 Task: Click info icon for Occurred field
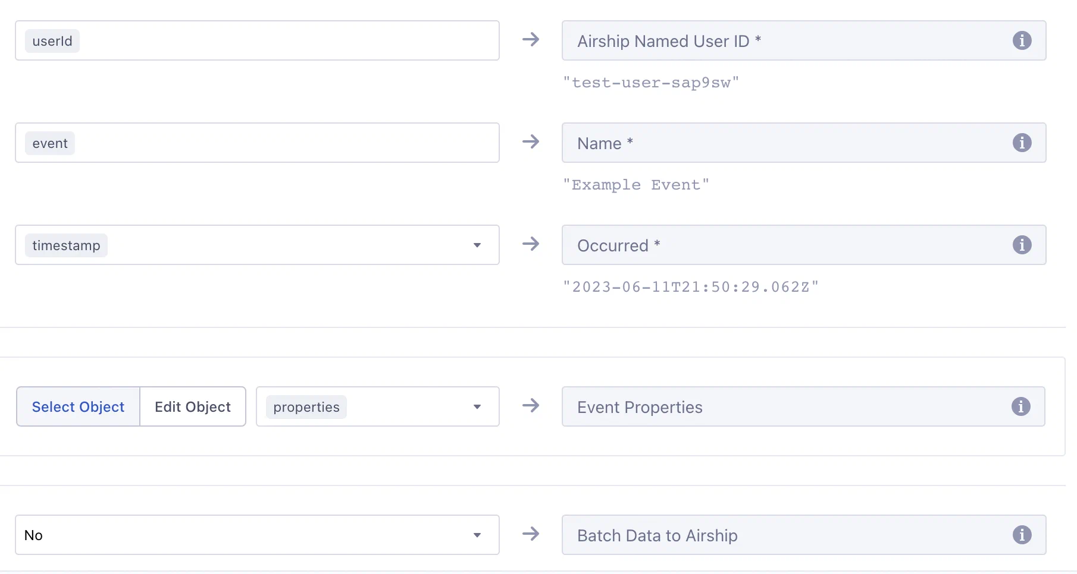1022,245
